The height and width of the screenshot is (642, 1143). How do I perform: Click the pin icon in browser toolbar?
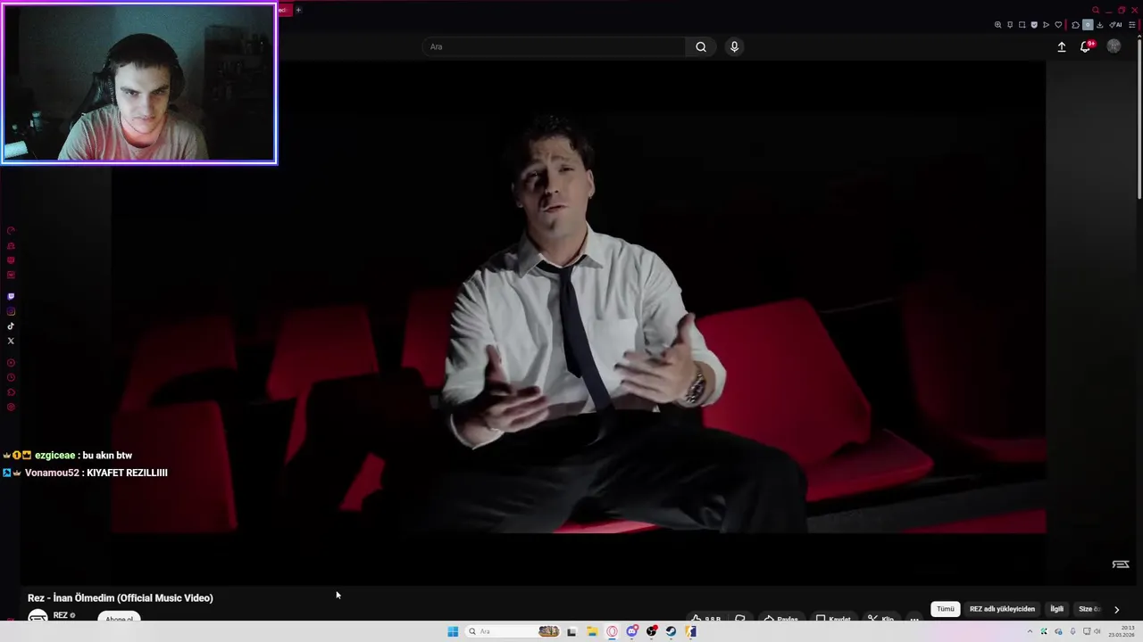(1010, 25)
